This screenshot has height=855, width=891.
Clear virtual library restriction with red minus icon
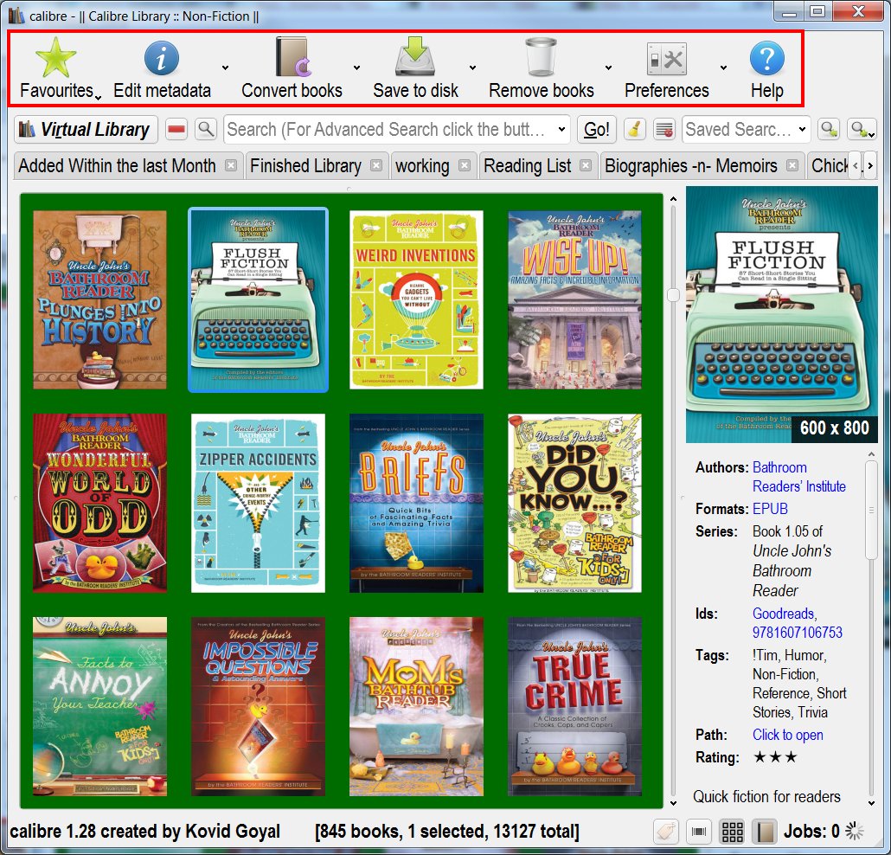[176, 130]
